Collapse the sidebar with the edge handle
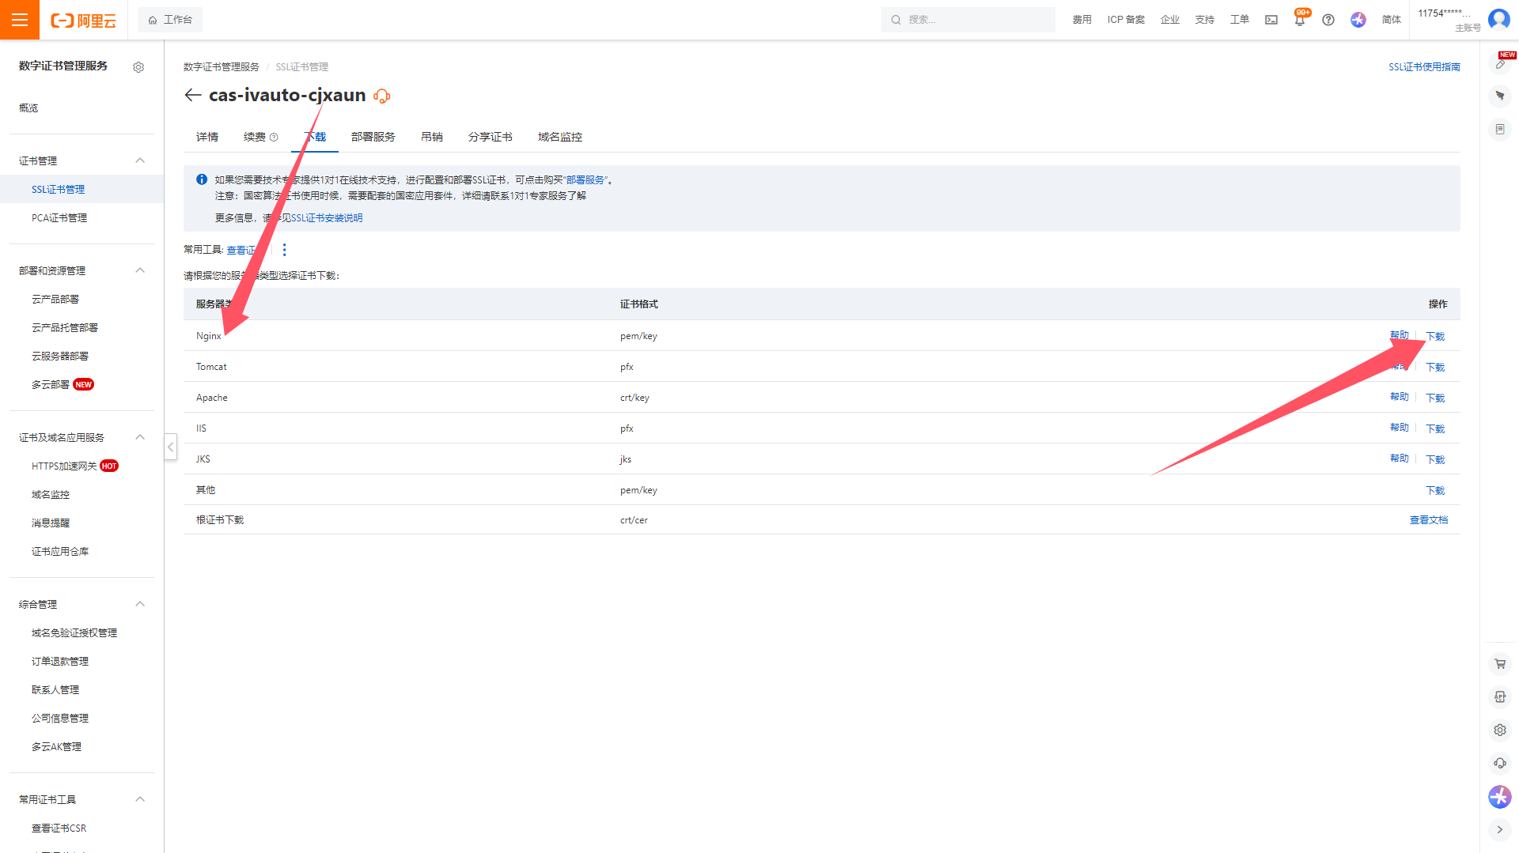 (170, 447)
